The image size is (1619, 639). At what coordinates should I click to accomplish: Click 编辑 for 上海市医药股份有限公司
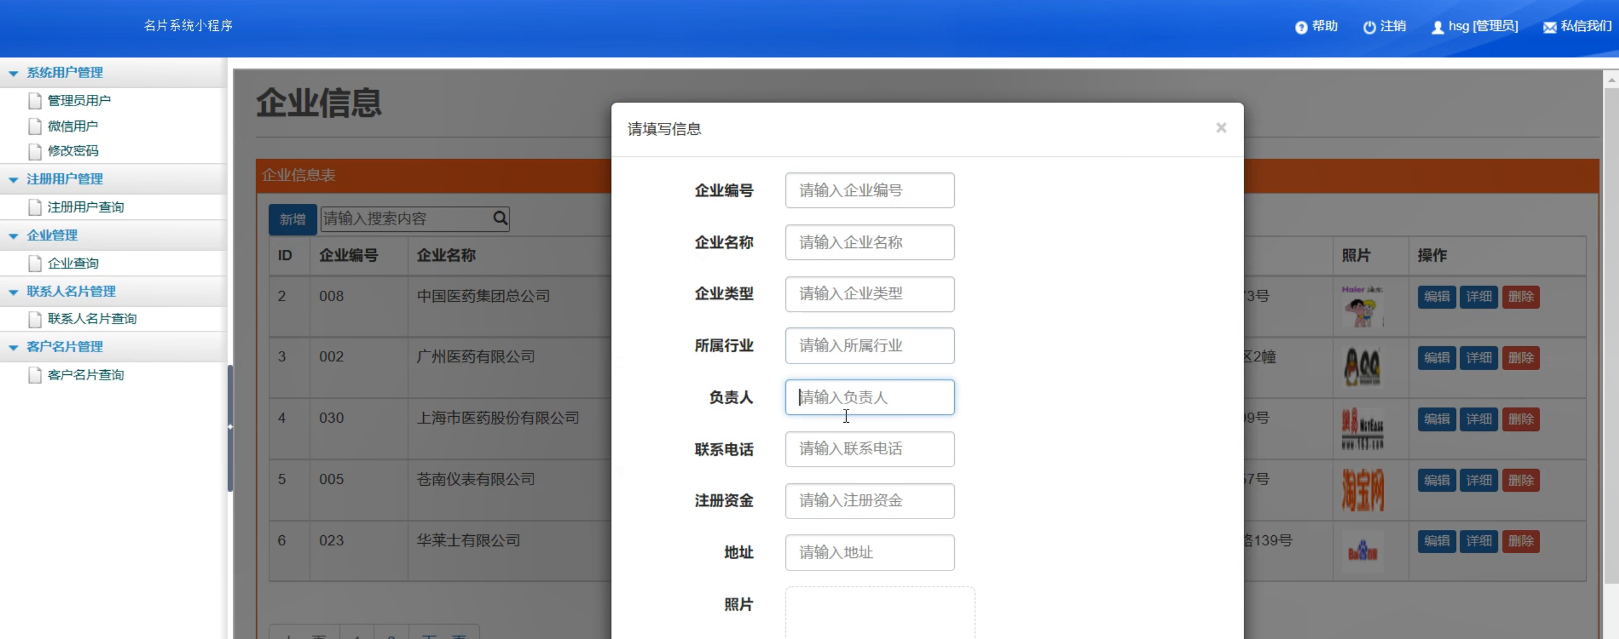coord(1437,419)
